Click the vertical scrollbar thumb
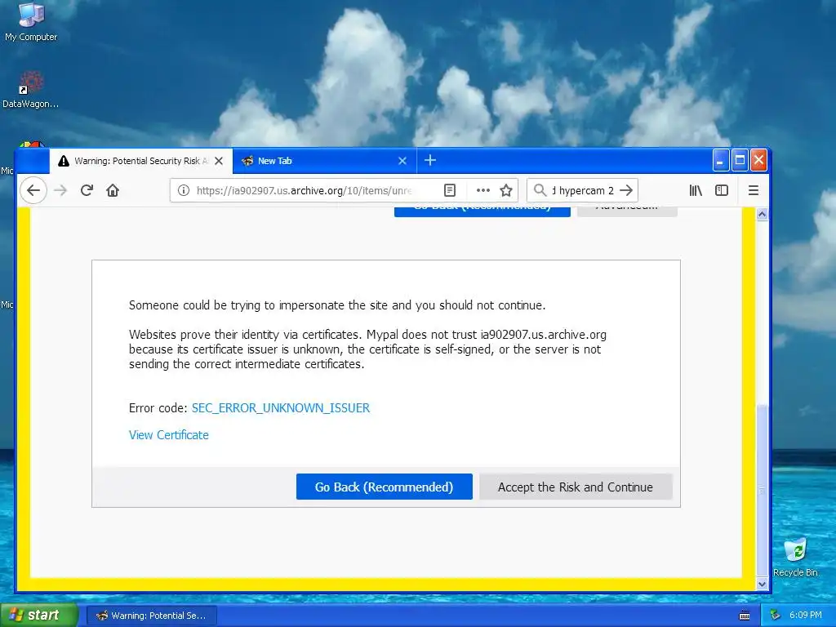The width and height of the screenshot is (836, 627). 762,489
